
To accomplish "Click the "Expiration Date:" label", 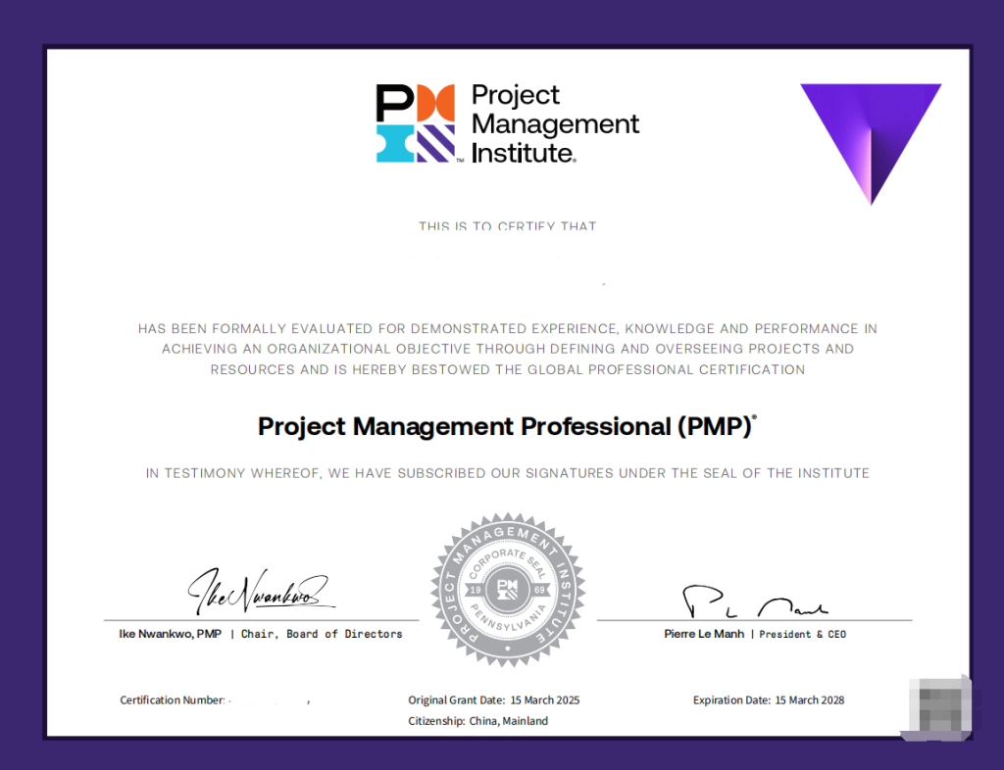I will coord(731,700).
